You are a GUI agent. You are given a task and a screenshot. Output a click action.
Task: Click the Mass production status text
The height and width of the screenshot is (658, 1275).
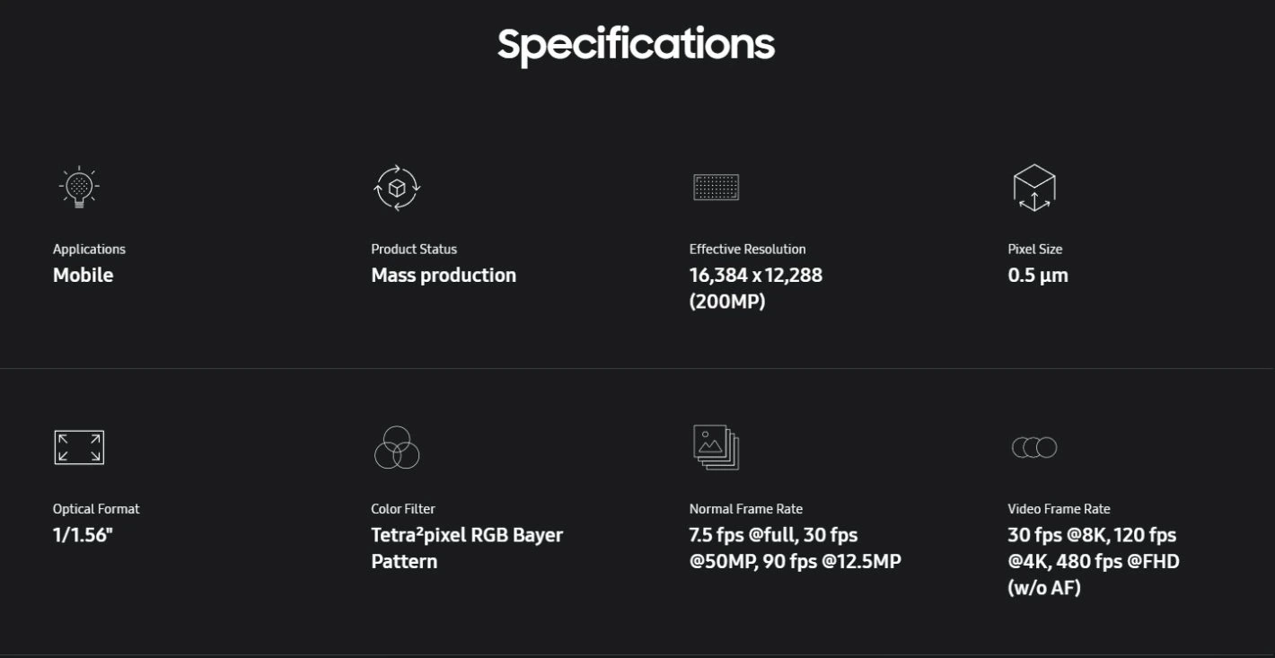pos(444,276)
